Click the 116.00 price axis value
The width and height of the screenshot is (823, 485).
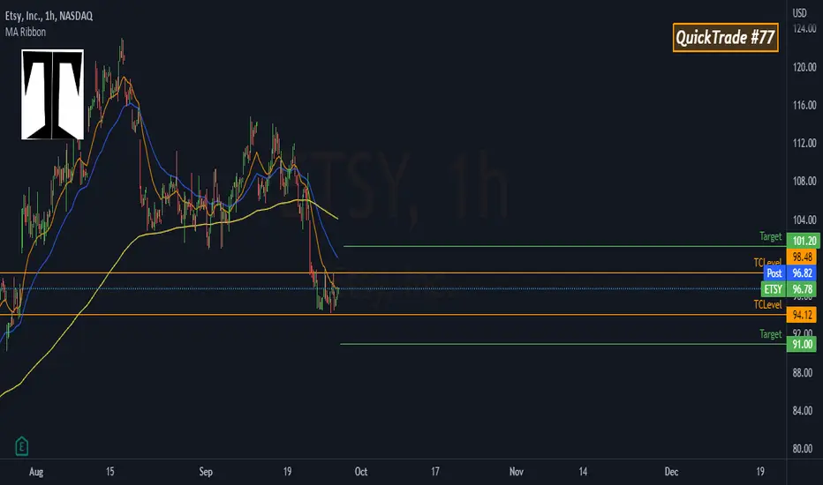click(804, 105)
